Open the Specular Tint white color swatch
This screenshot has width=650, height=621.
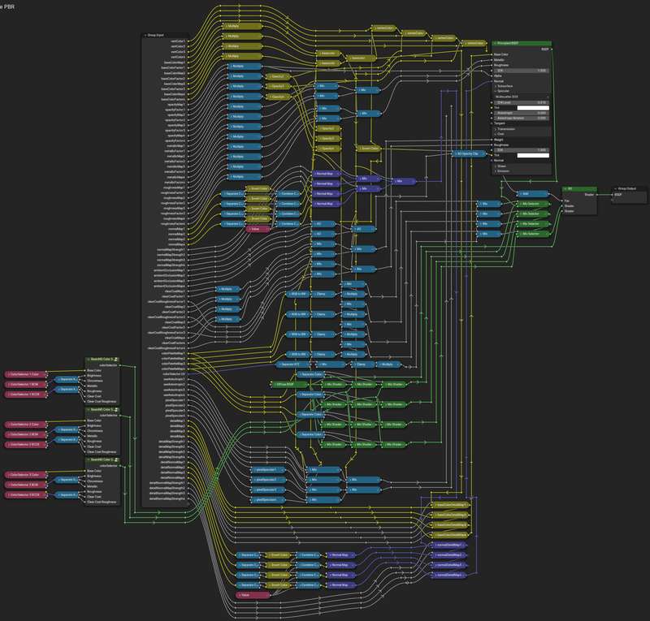[x=533, y=108]
